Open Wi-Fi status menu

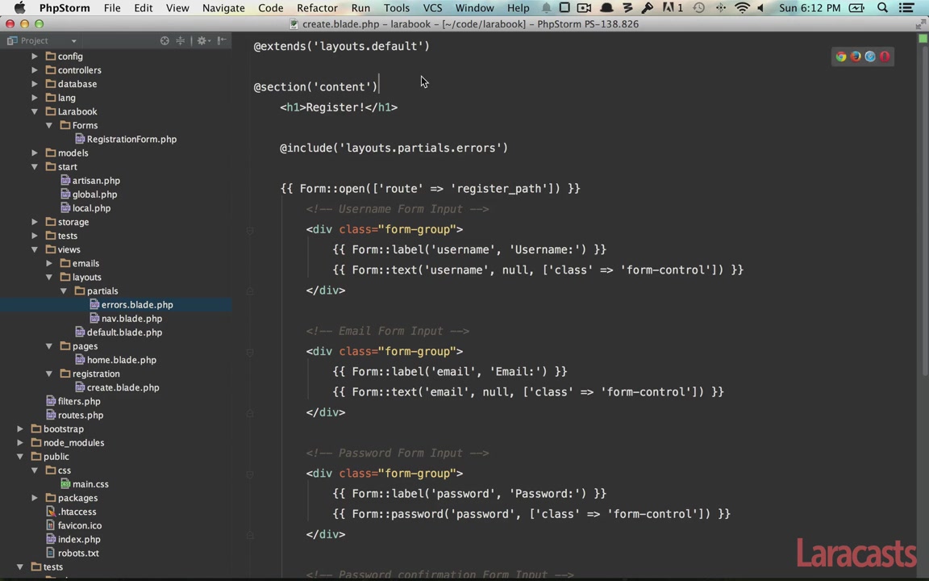[742, 8]
